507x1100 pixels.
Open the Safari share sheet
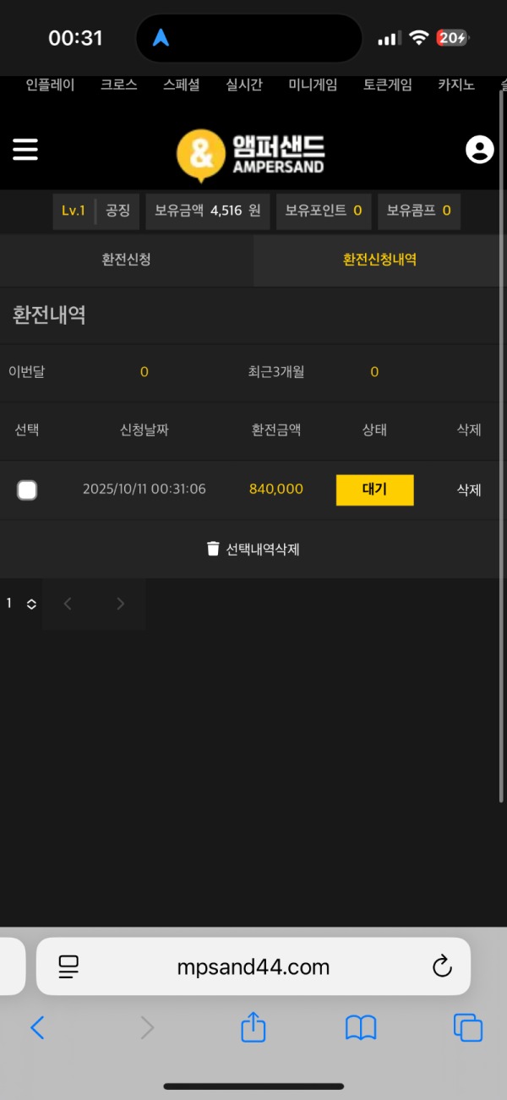click(x=253, y=1027)
